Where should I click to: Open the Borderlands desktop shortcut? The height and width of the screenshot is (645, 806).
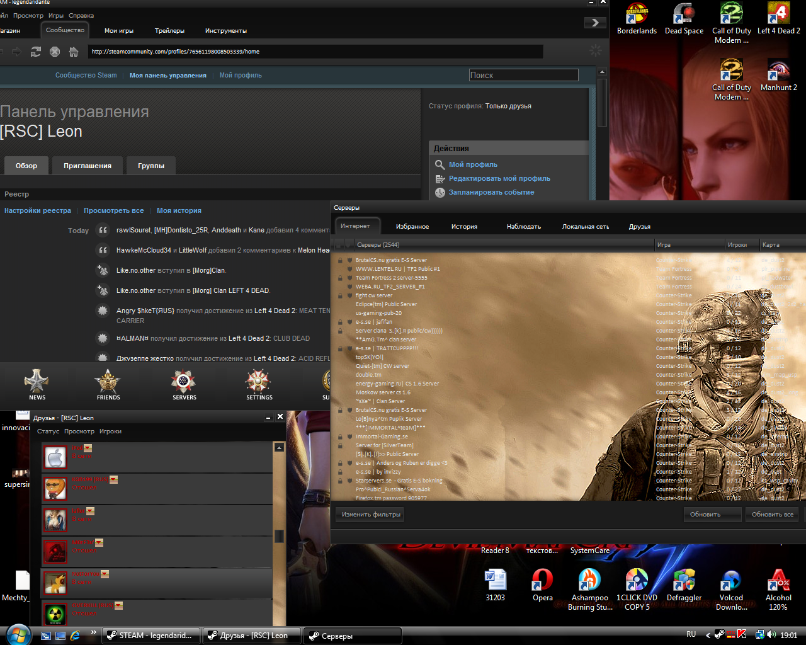[x=637, y=19]
